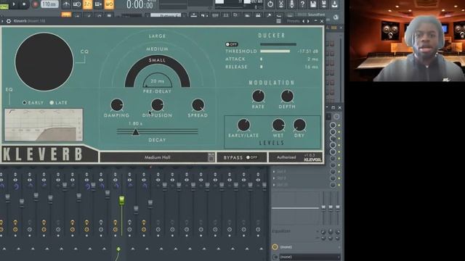Expand the Slot 10 effect slot arrow
This screenshot has width=465, height=261.
(274, 185)
